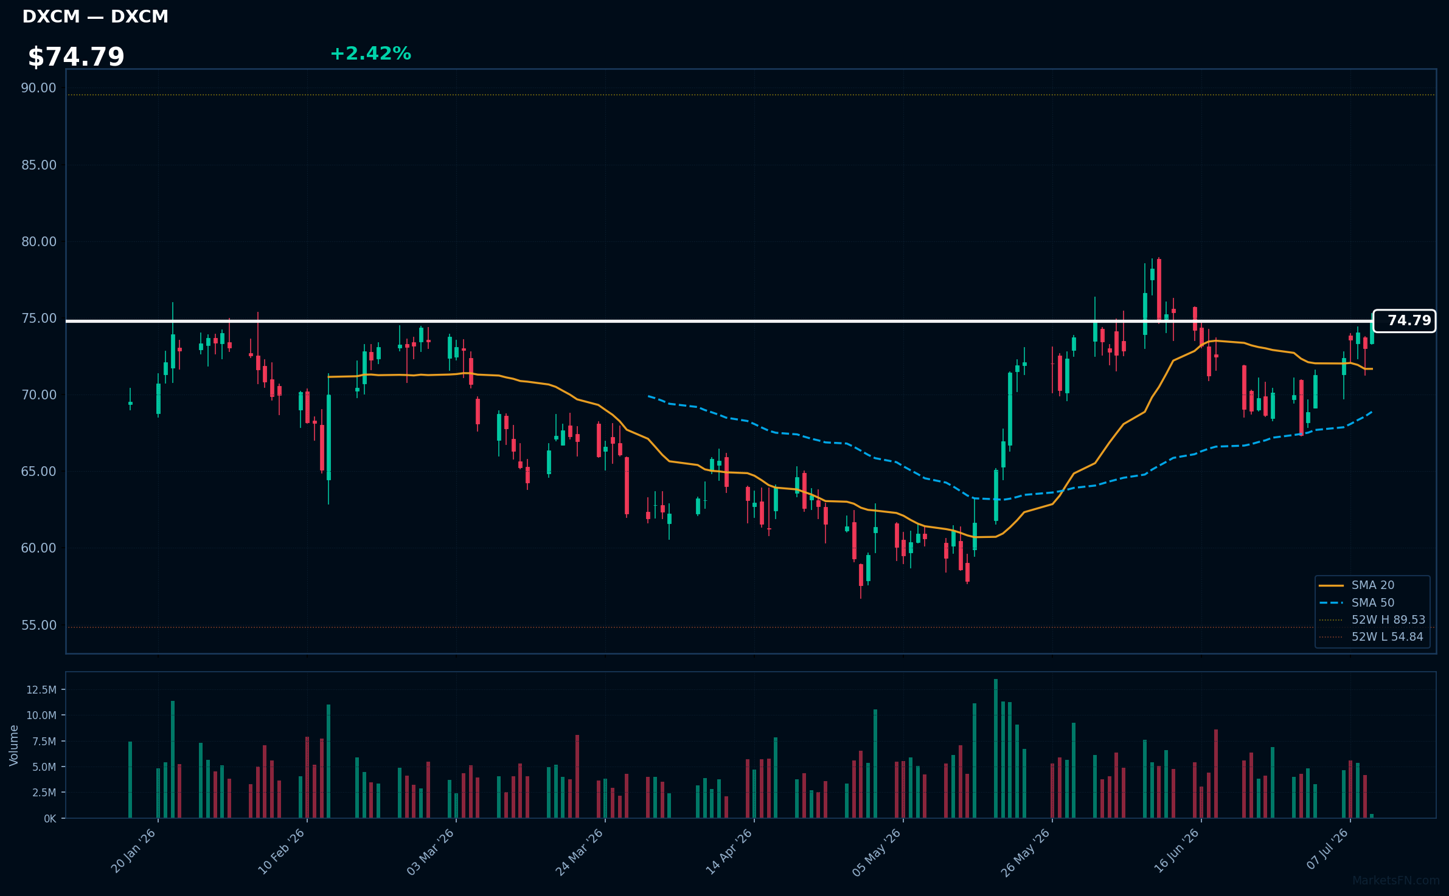The height and width of the screenshot is (896, 1449).
Task: Click the 07 Jul '26 date label
Action: click(1327, 849)
